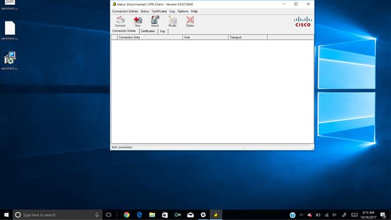
Task: Sort by the Transport column header
Action: (248, 37)
